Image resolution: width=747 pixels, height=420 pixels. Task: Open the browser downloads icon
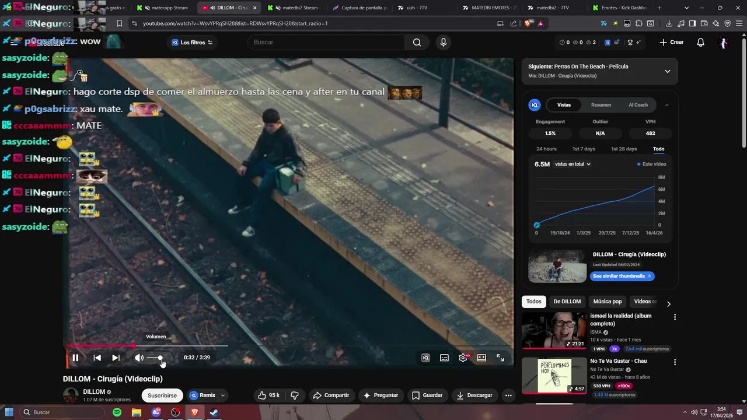(x=669, y=23)
